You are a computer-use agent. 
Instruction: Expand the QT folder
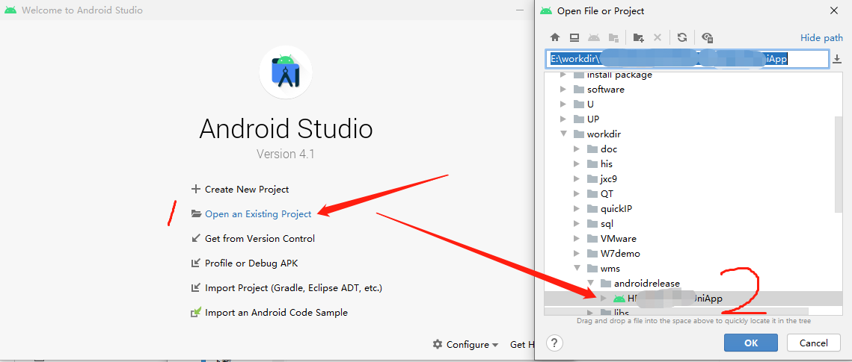coord(577,193)
